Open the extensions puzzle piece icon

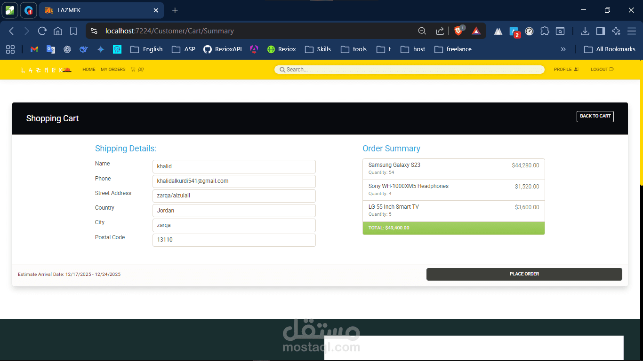coord(545,31)
